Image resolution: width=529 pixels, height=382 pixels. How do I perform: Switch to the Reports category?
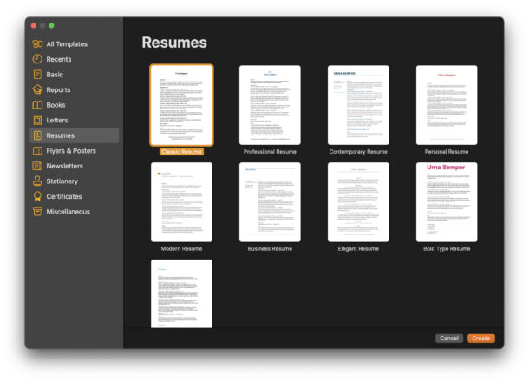(58, 89)
